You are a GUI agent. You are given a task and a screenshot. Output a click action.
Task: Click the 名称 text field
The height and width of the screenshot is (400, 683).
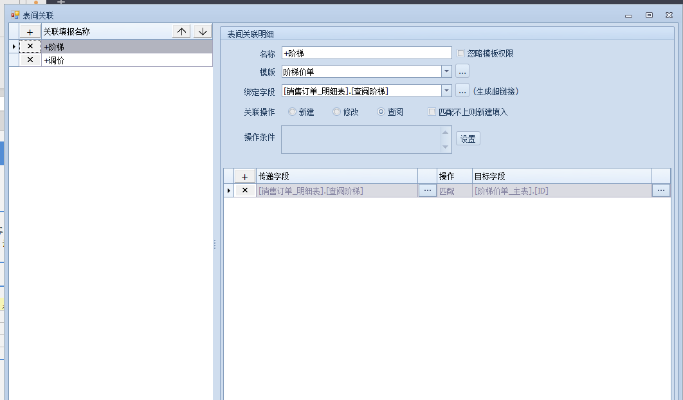367,53
